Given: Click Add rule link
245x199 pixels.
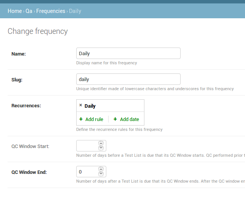Looking at the screenshot, I should (x=94, y=119).
